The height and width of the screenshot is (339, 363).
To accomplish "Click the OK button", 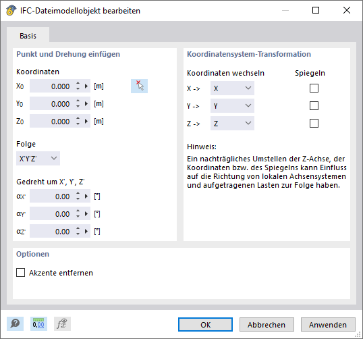I will click(x=205, y=325).
